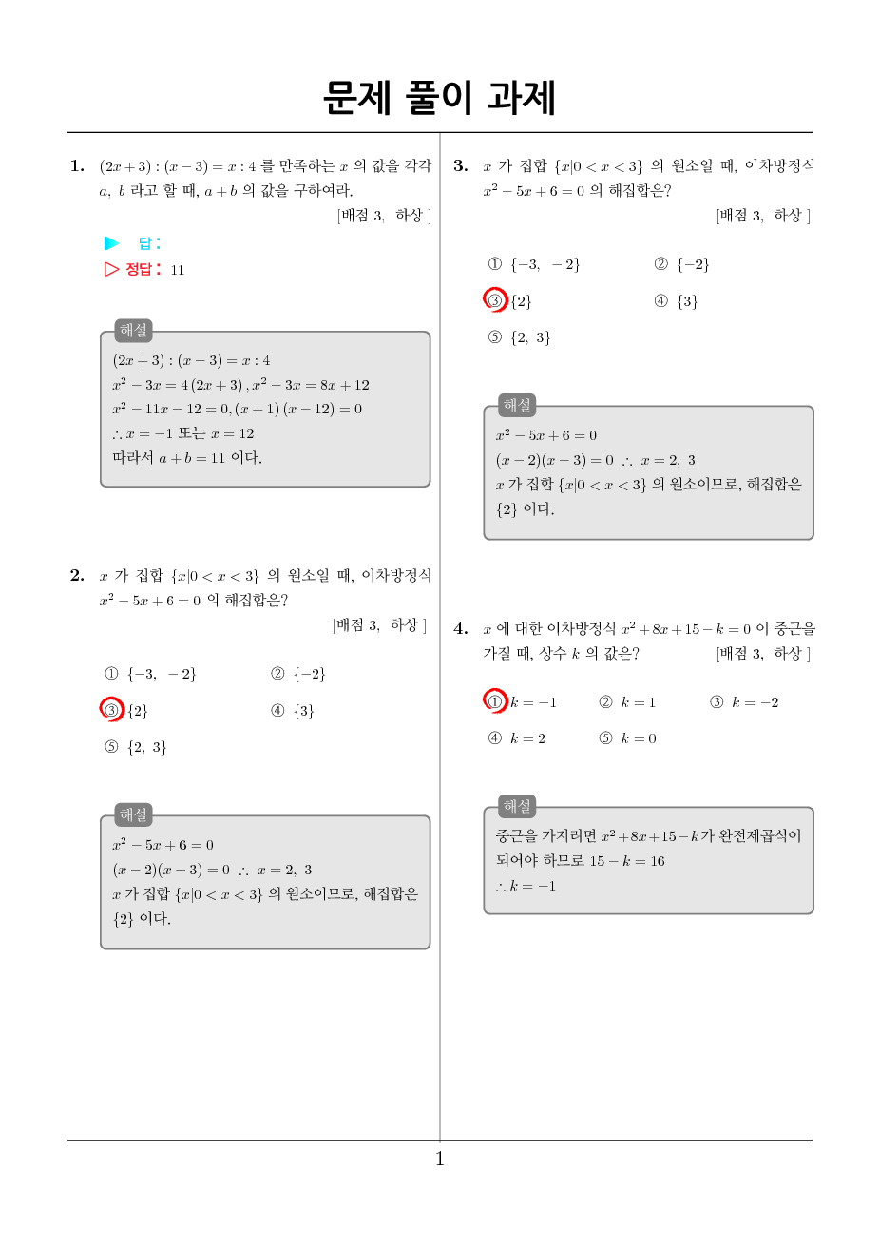Image resolution: width=880 pixels, height=1245 pixels.
Task: Select option ③ k = −2 in problem 4
Action: pyautogui.click(x=744, y=702)
